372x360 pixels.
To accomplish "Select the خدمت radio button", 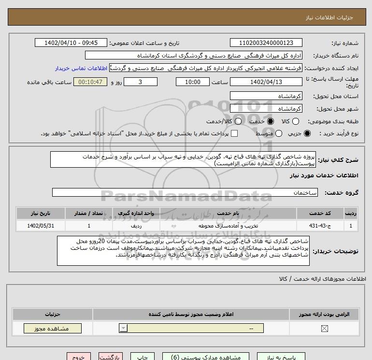I will [270, 121].
